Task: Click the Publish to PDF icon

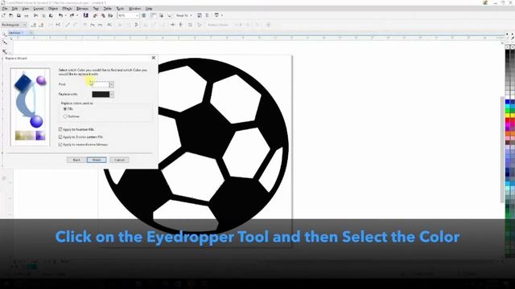Action: pos(111,15)
